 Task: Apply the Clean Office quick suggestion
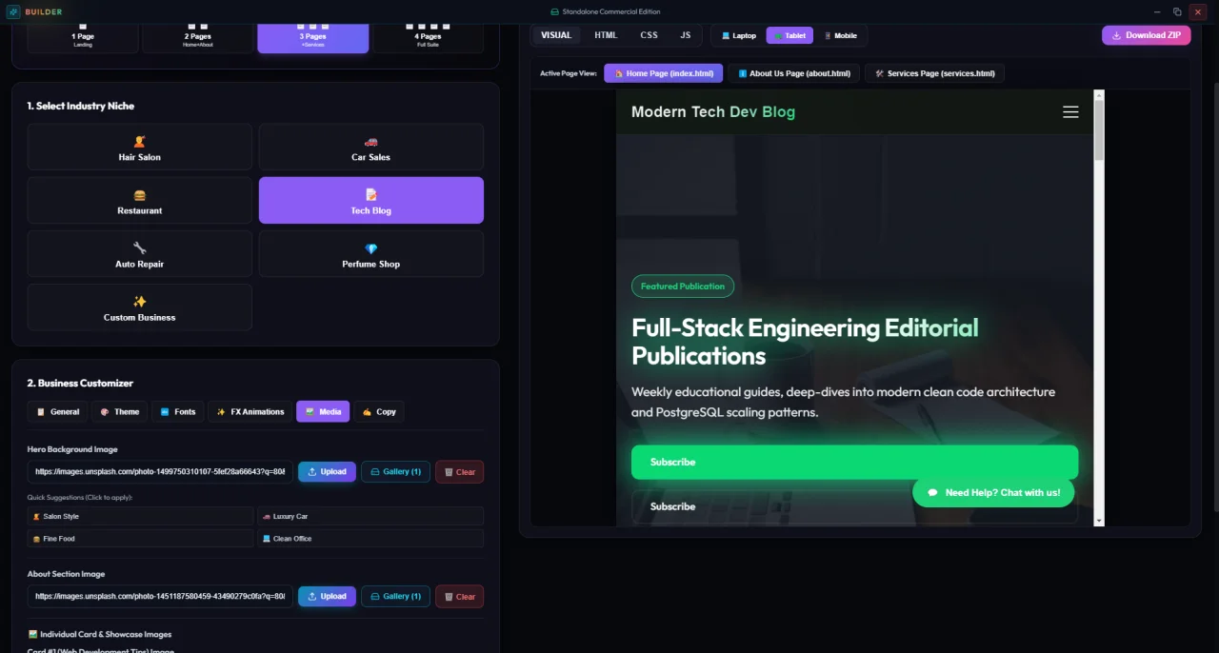pos(370,538)
